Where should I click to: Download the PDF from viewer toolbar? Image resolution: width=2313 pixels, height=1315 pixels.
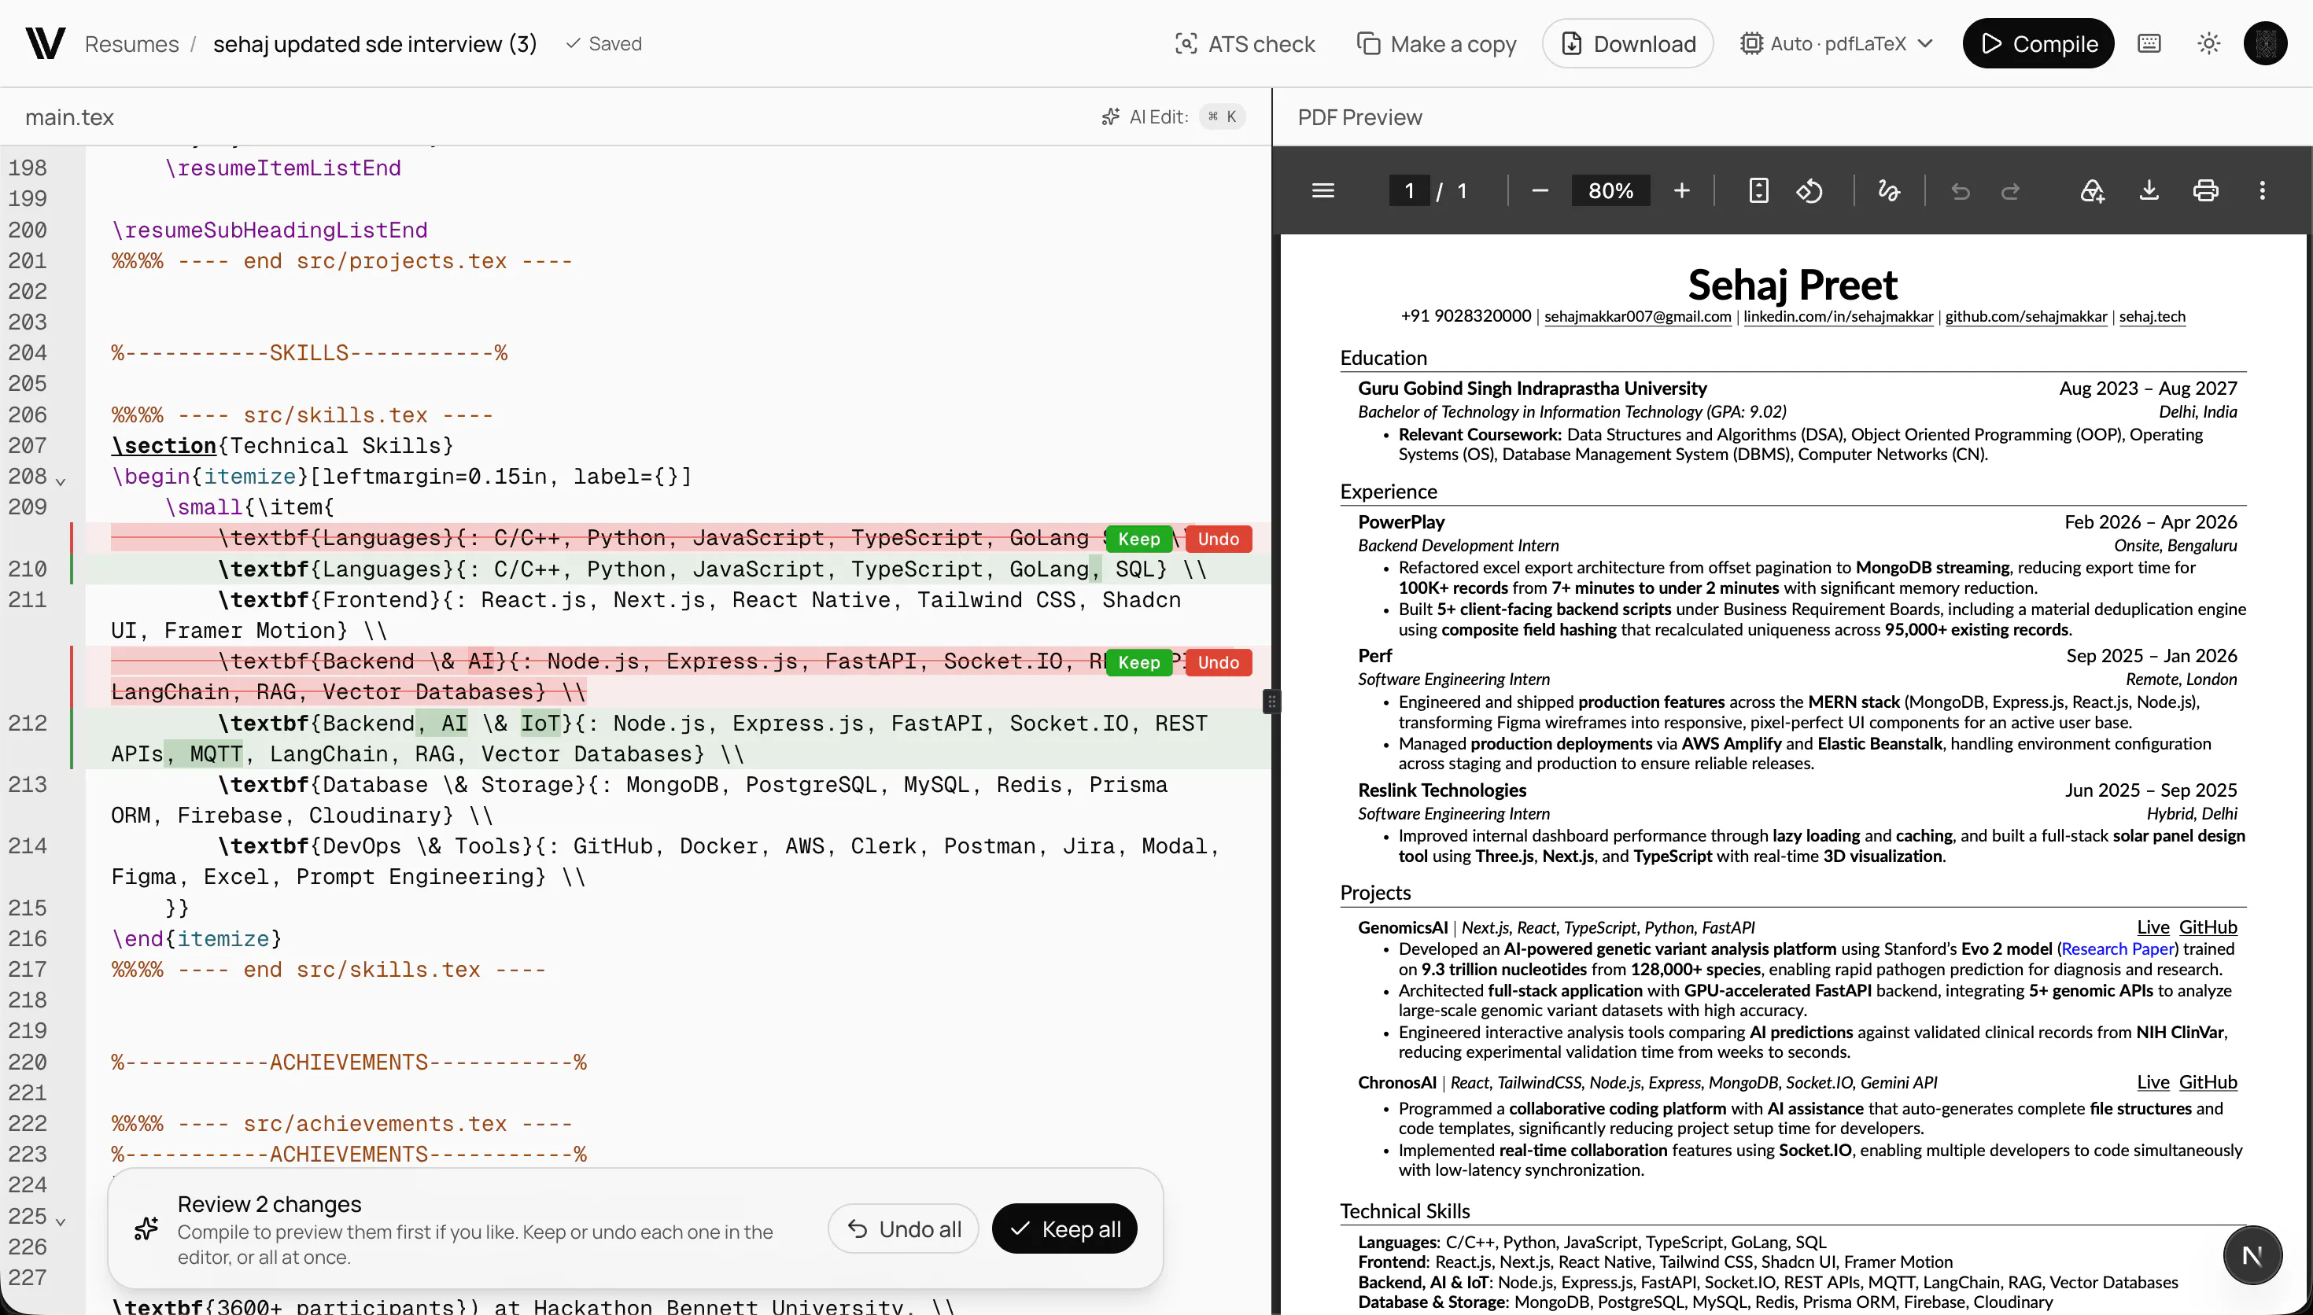[2149, 190]
